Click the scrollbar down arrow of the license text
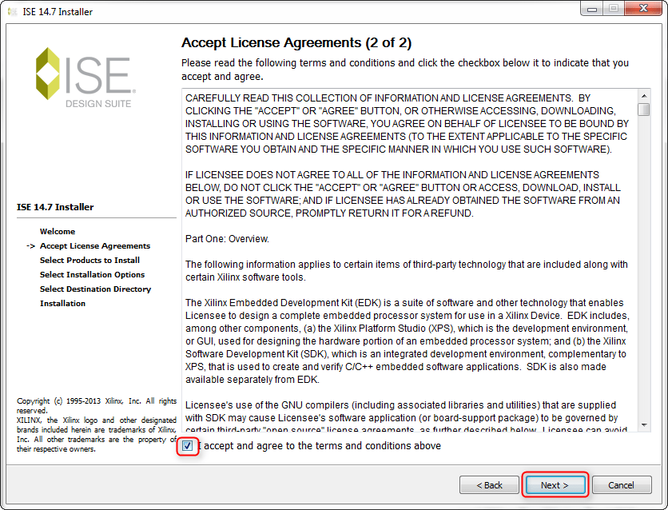 tap(643, 425)
